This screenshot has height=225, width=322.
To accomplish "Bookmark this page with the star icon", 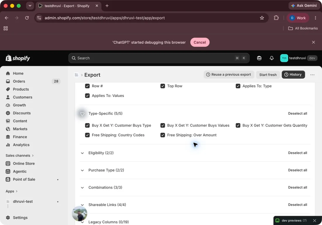I will 262,18.
